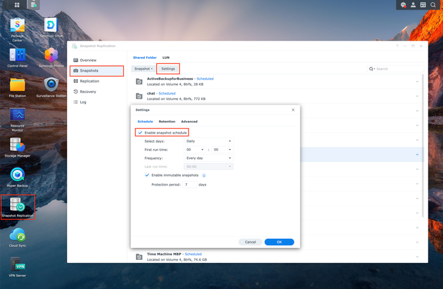The image size is (443, 289).
Task: Click Scheduled link for chat folder
Action: pyautogui.click(x=167, y=93)
